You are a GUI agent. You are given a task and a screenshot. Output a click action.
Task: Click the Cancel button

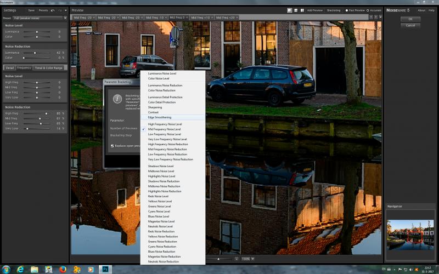(x=410, y=25)
